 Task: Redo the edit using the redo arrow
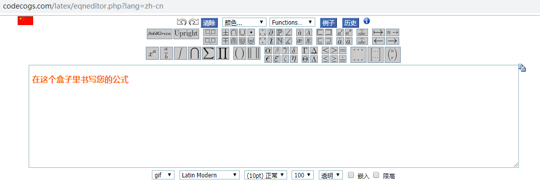point(194,22)
